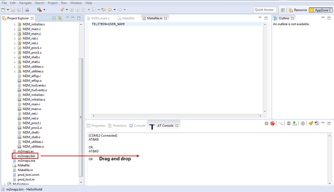Select M2M_hwEvents.o in Project Explorer
The height and width of the screenshot is (192, 334).
coord(35,90)
